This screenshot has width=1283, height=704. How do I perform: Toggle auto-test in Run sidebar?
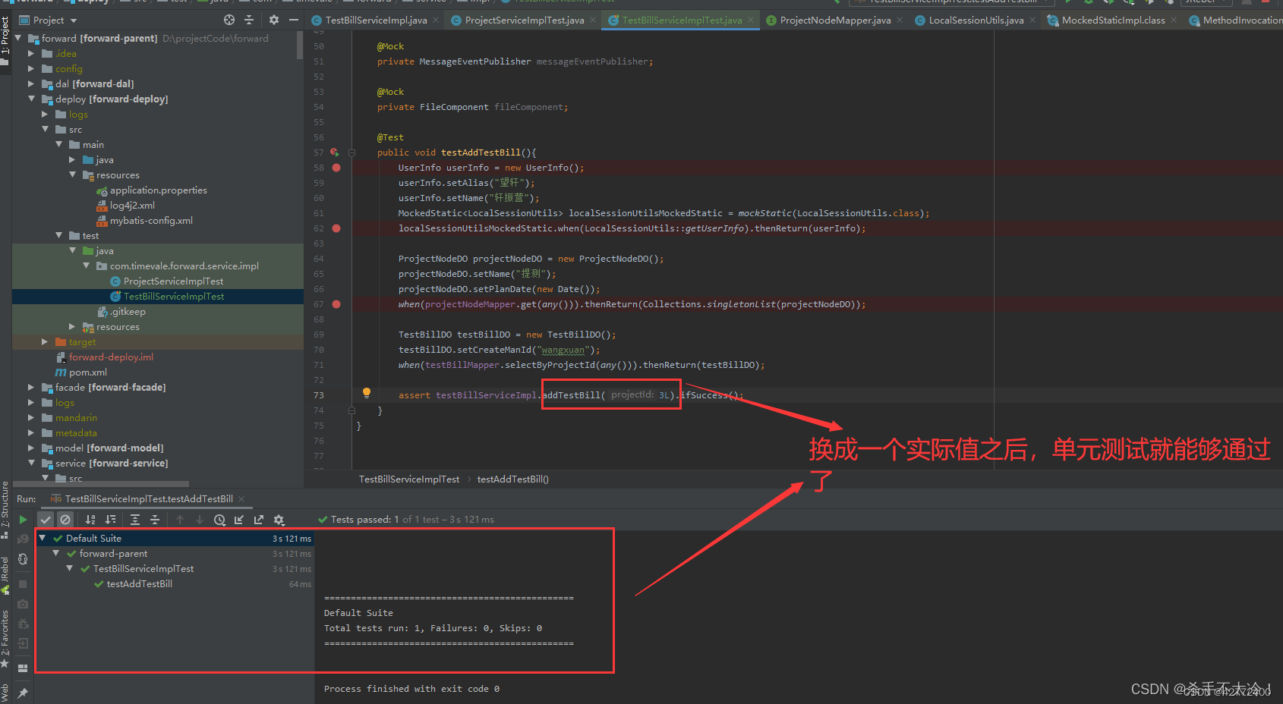pyautogui.click(x=23, y=559)
